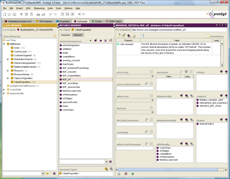Click the Back navigation triangle icon
Viewport: 230px width, 179px height.
(x=79, y=14)
